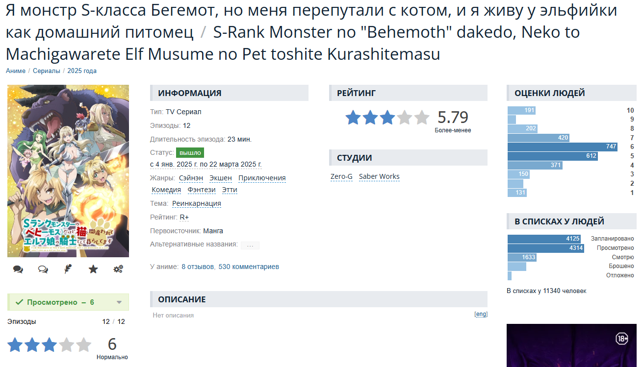Click the outlined speech bubbles icon
The image size is (643, 367).
point(43,269)
